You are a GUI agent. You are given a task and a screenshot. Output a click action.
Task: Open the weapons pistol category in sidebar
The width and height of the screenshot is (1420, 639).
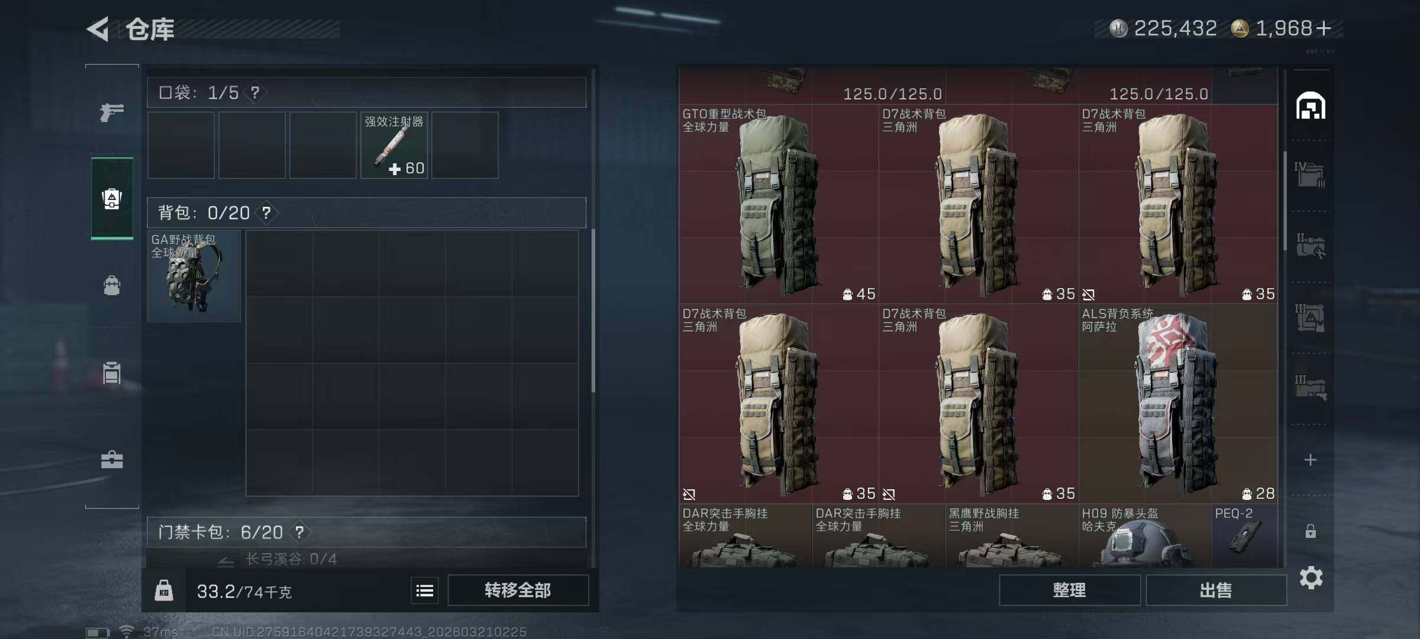pos(112,111)
